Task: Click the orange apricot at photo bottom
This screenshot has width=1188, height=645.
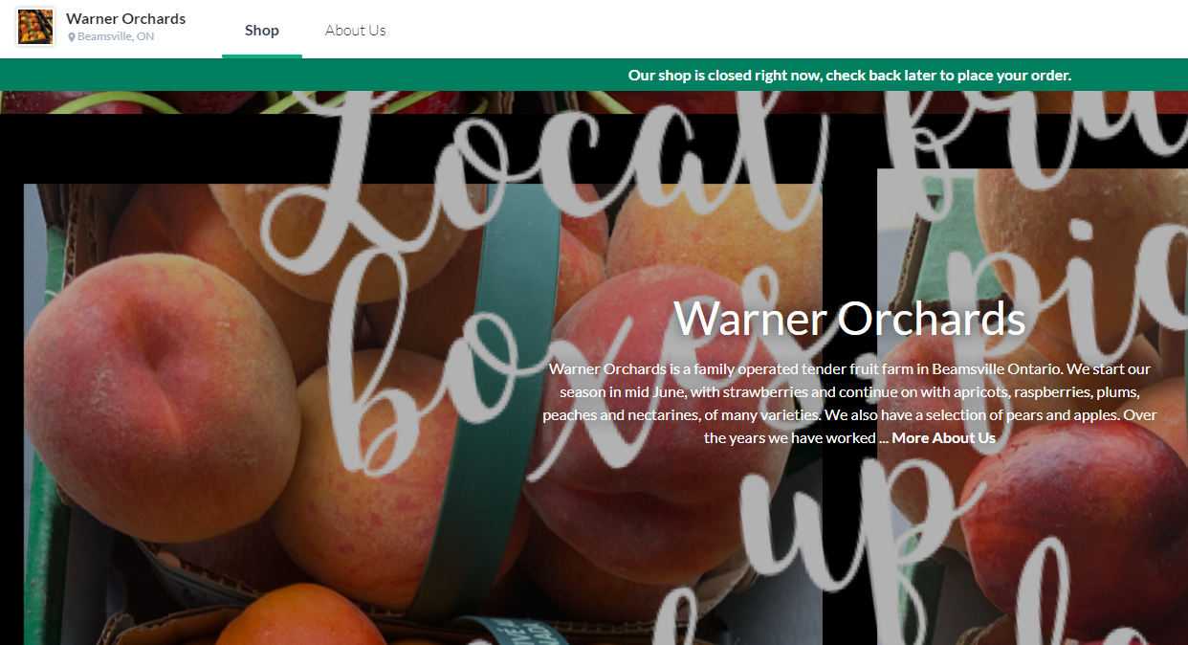Action: tap(287, 617)
